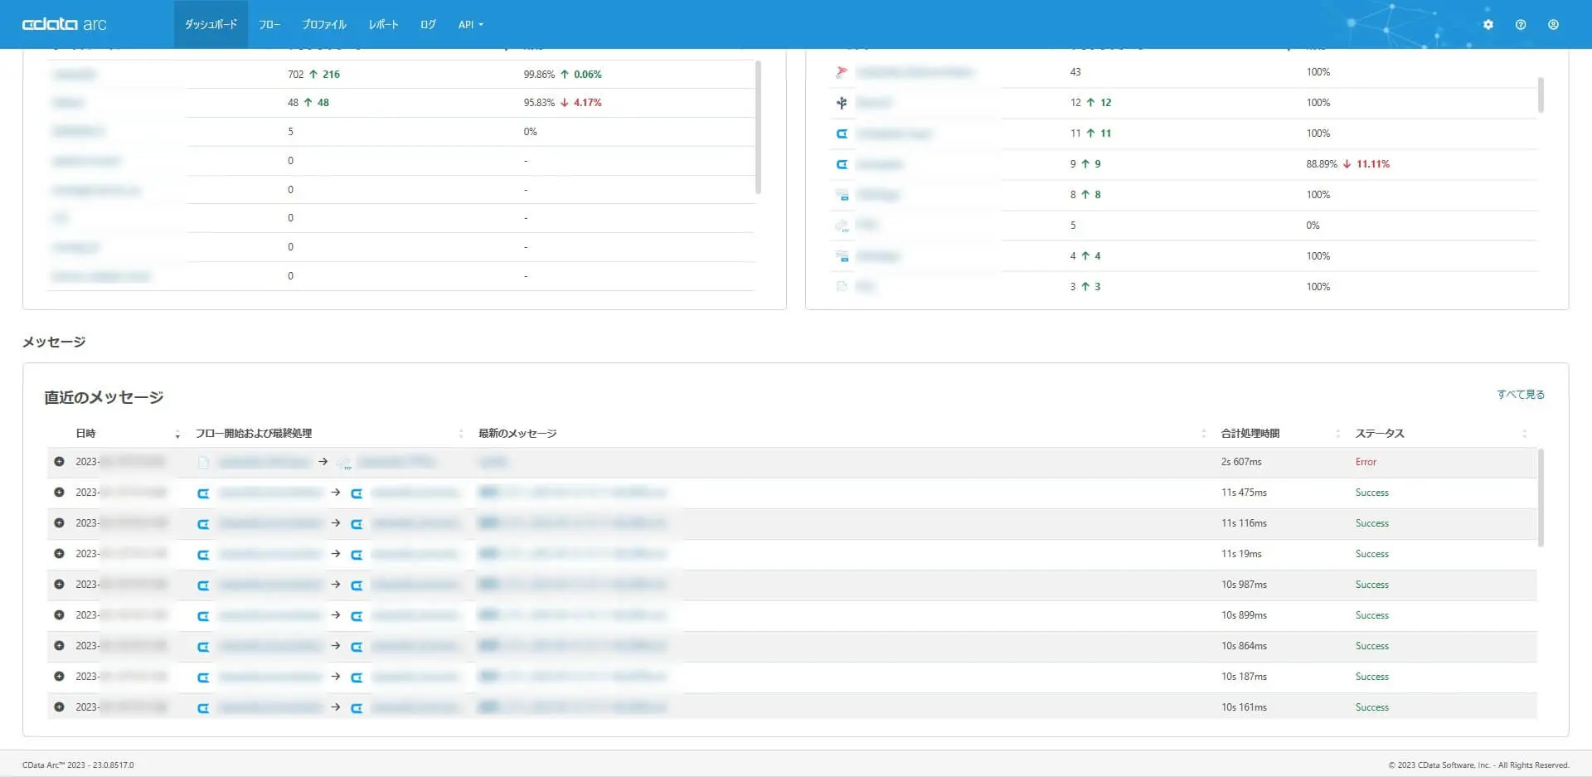Expand the message row taking 10s 864ms
1592x777 pixels.
(x=59, y=646)
